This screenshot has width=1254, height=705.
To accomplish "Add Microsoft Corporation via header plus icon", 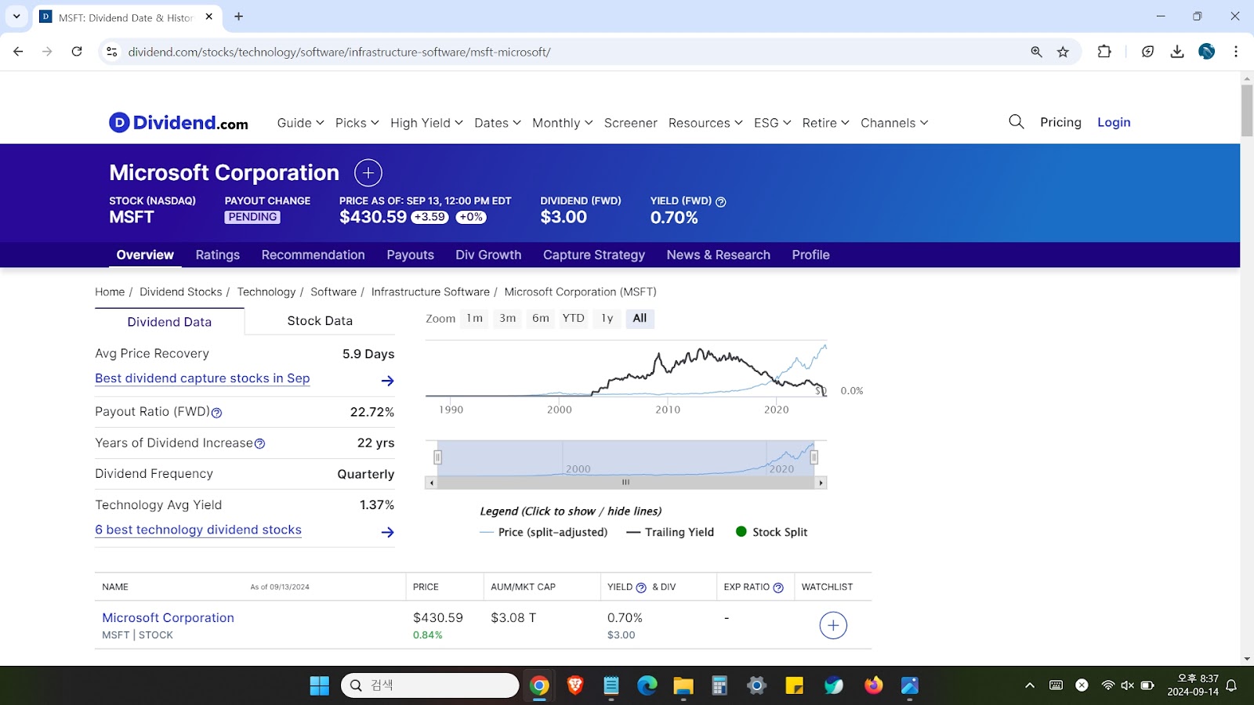I will (x=368, y=172).
